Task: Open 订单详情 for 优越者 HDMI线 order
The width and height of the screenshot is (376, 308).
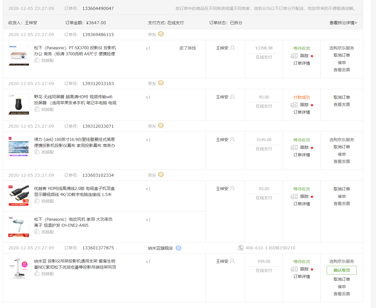Action: point(302,204)
